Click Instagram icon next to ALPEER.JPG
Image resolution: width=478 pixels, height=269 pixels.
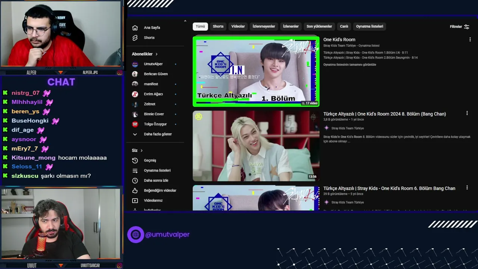pyautogui.click(x=119, y=72)
